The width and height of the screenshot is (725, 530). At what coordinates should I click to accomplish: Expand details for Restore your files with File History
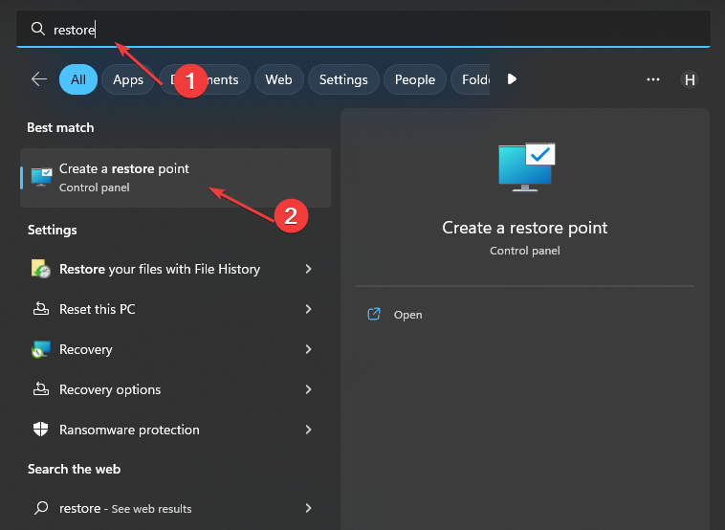click(x=308, y=269)
